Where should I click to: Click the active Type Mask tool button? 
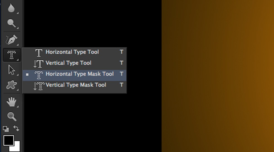coord(12,55)
